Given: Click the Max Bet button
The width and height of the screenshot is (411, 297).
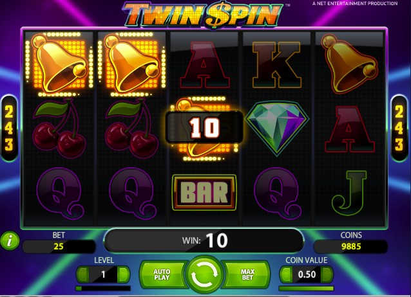Looking at the screenshot, I should point(247,274).
